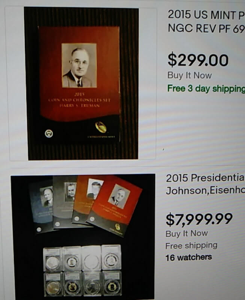Click Buy It Now under the $299.00 price
The width and height of the screenshot is (245, 300).
point(190,75)
